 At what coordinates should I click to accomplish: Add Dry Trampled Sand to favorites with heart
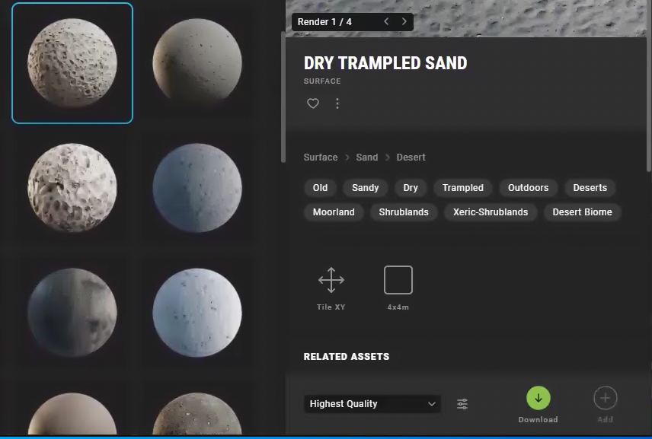[x=313, y=103]
